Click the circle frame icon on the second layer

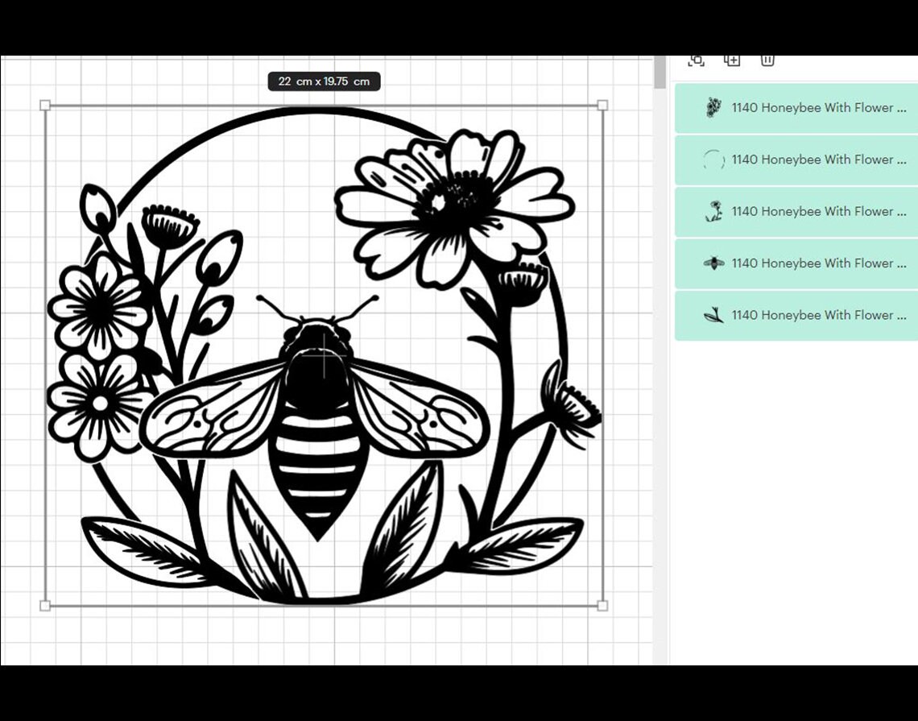713,160
